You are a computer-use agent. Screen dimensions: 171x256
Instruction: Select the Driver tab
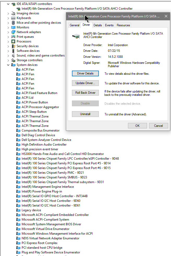point(86,25)
